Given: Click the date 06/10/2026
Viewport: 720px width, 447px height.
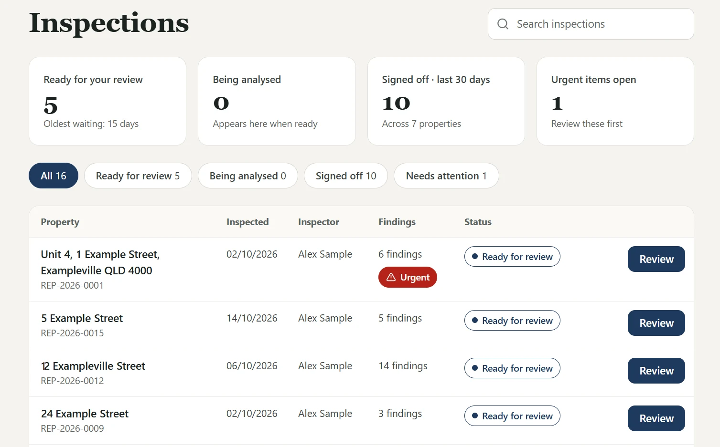Looking at the screenshot, I should tap(252, 366).
